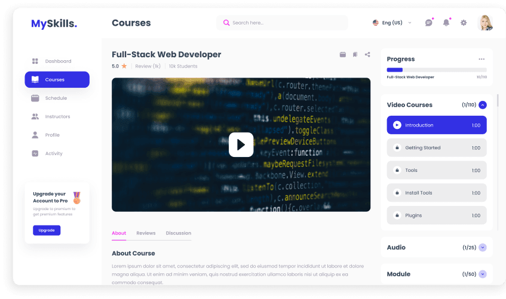Click the 10/110 progress count

[x=482, y=77]
